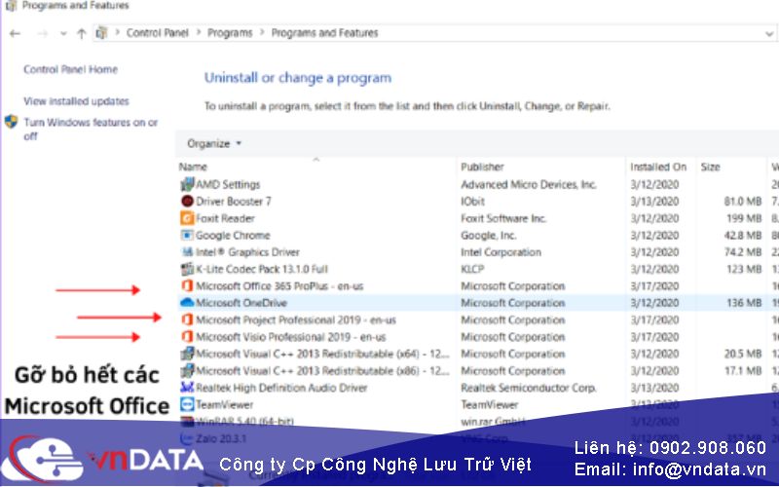This screenshot has width=779, height=487.
Task: Select Realtek High Definition Audio Driver
Action: click(x=281, y=387)
